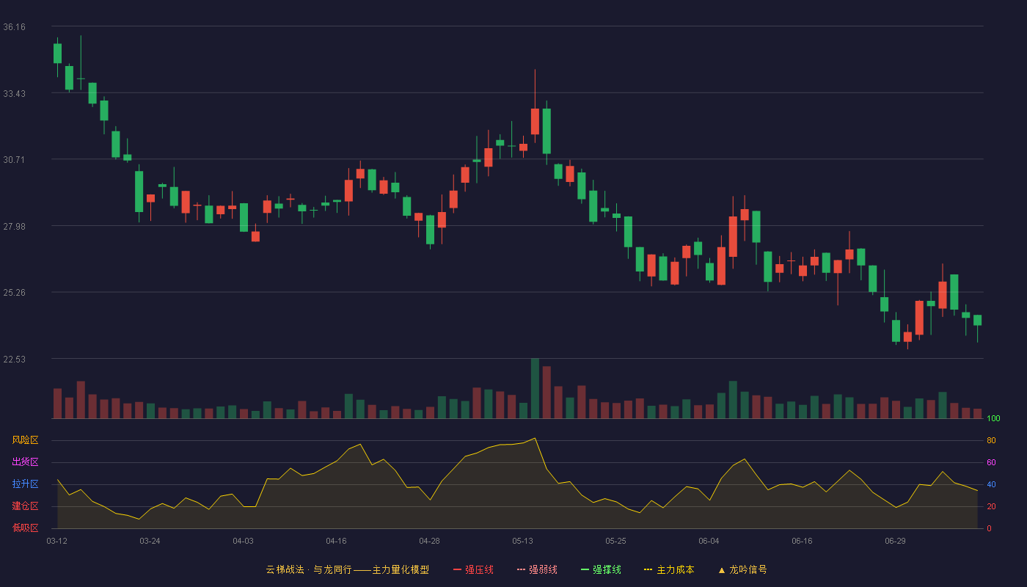The width and height of the screenshot is (1027, 587).
Task: Click the 05-13 date label
Action: pyautogui.click(x=522, y=541)
